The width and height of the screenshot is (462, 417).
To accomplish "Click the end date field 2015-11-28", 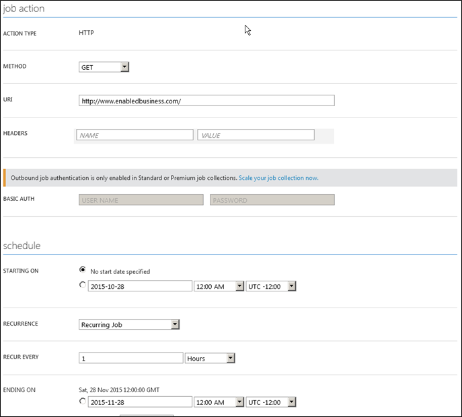I will [x=140, y=402].
